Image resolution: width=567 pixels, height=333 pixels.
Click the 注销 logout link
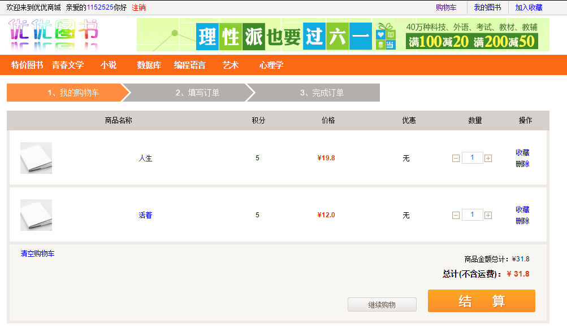pyautogui.click(x=138, y=7)
